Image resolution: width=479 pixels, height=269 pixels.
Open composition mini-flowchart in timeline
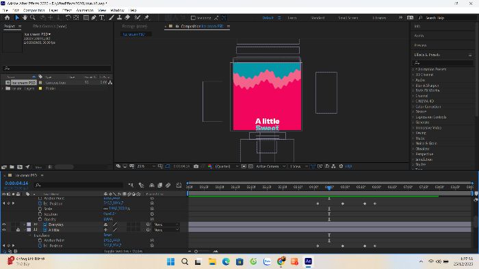point(131,185)
